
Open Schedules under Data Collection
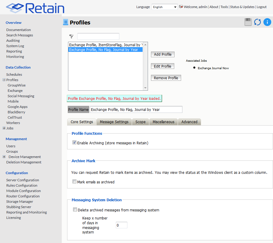[x=14, y=75]
